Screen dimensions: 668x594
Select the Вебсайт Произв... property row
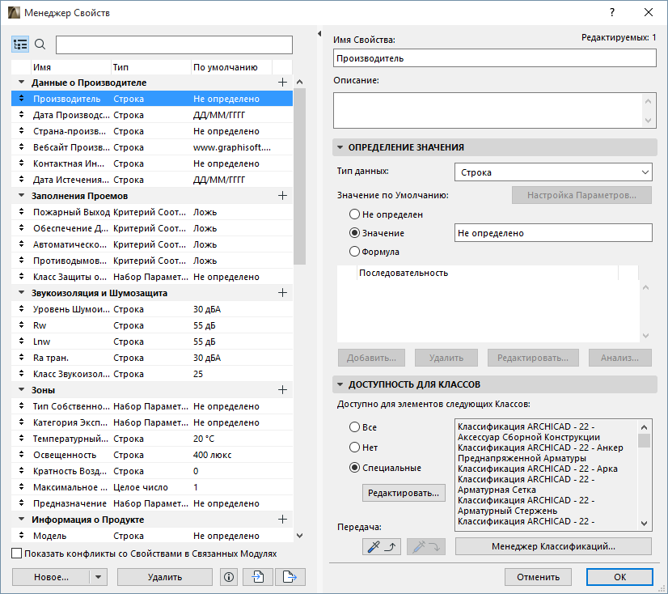click(x=152, y=147)
